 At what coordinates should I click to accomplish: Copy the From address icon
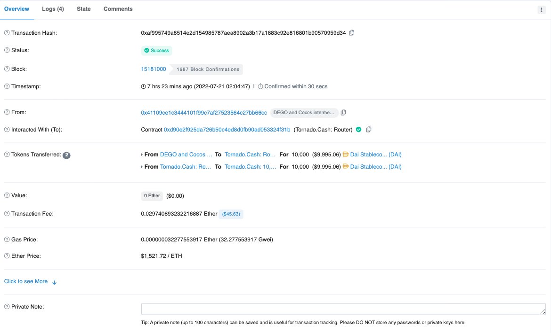tap(343, 113)
